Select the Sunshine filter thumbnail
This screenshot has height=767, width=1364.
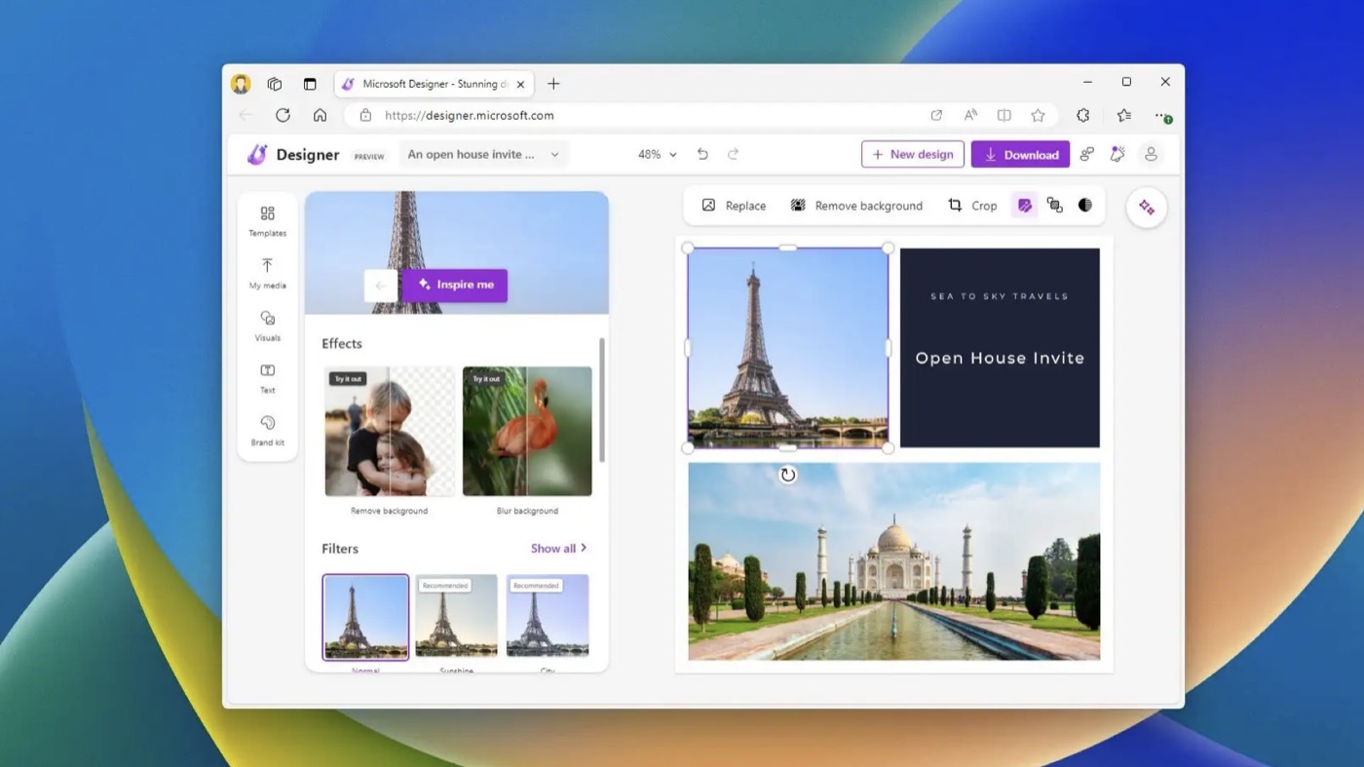click(456, 616)
